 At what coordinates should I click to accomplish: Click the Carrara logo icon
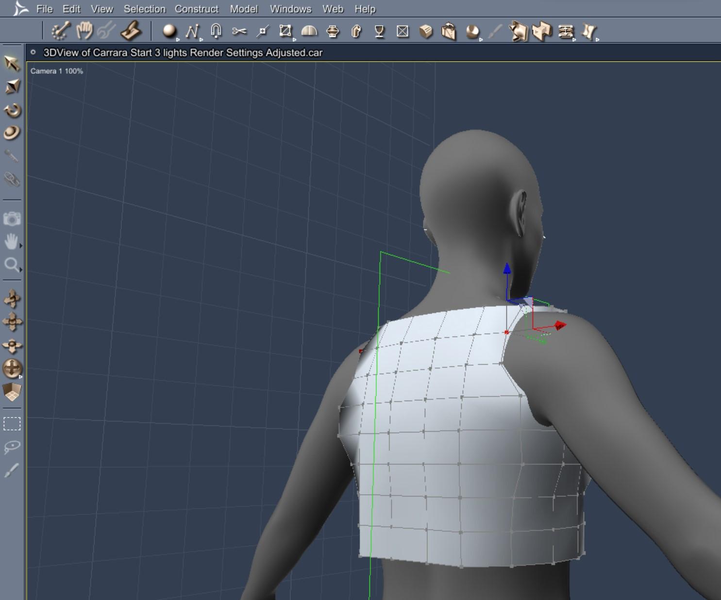pos(20,8)
